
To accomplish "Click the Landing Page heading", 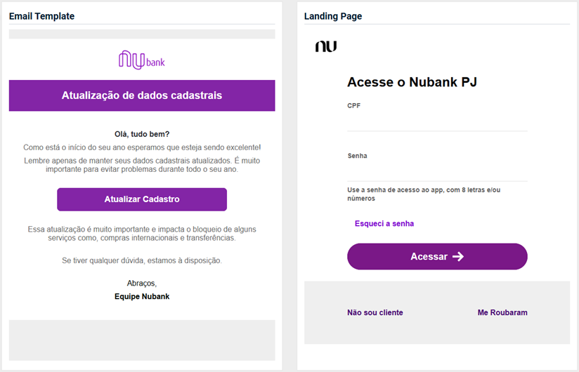I will [x=333, y=16].
